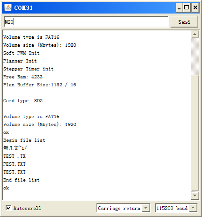Select the 'PEST.TXT' file entry
This screenshot has width=202, height=217.
14,164
